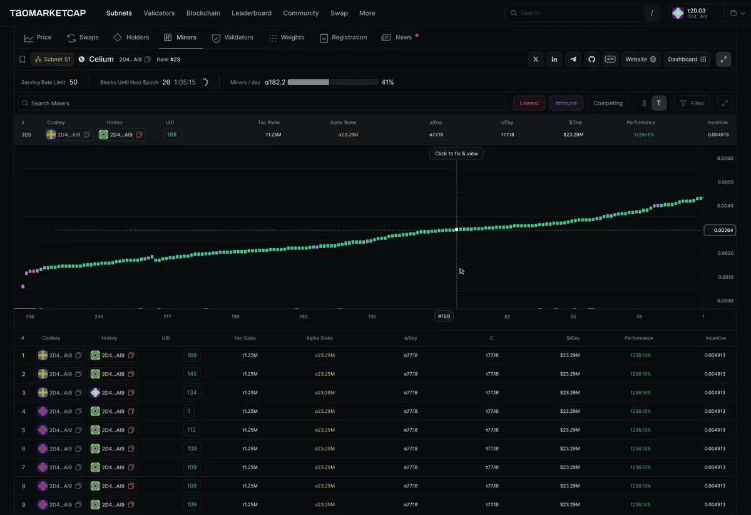Click the Search Miners input field
The height and width of the screenshot is (515, 751).
(262, 103)
